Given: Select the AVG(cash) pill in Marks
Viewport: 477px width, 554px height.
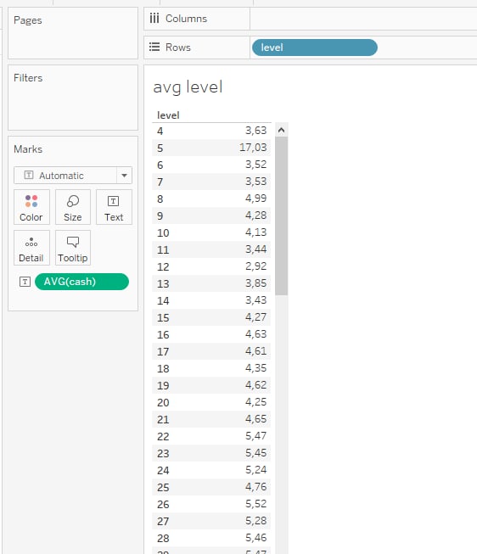Looking at the screenshot, I should coord(81,282).
